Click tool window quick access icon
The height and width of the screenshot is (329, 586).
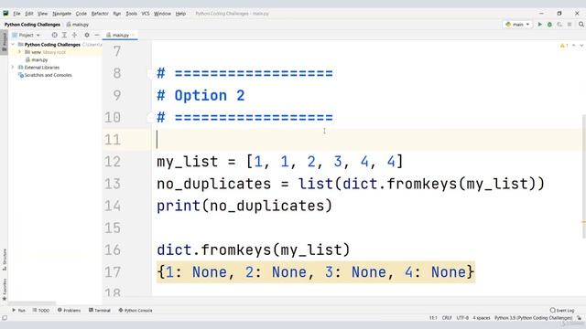click(5, 318)
